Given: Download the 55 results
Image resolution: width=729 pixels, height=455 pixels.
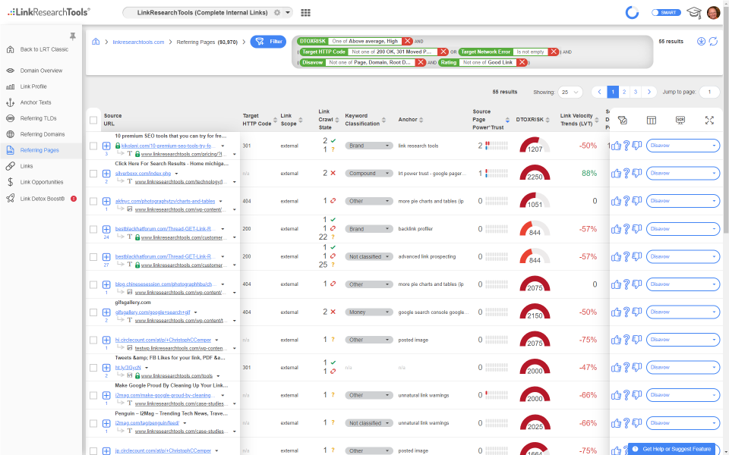Looking at the screenshot, I should pos(701,40).
